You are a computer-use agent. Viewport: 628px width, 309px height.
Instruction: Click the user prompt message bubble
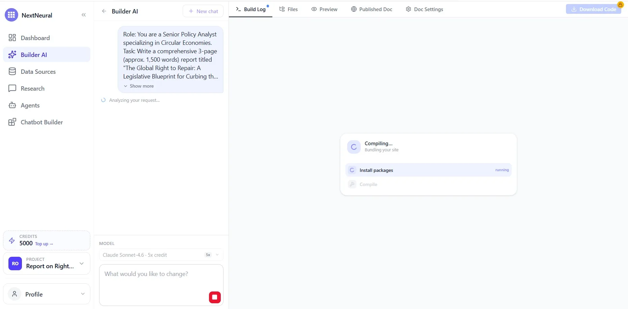point(171,59)
